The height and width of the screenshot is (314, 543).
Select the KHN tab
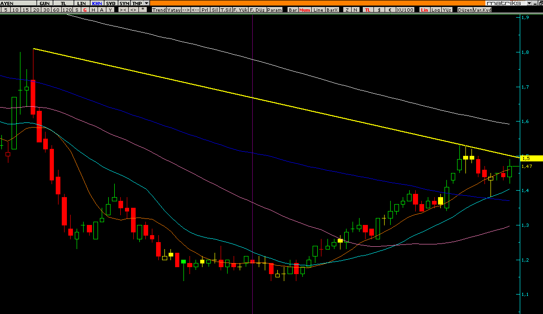click(97, 3)
